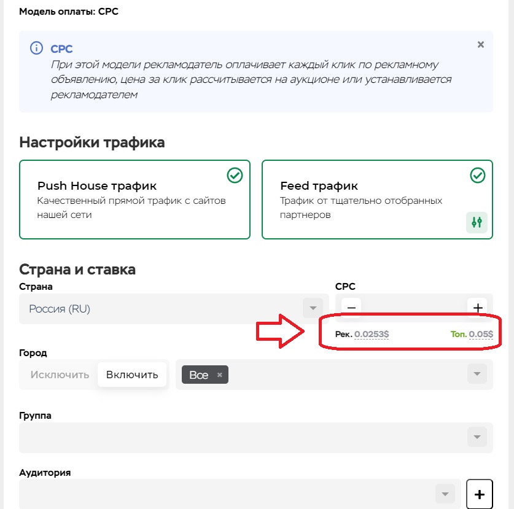514x509 pixels.
Task: Toggle the Feed трафик checkmark
Action: coord(478,176)
